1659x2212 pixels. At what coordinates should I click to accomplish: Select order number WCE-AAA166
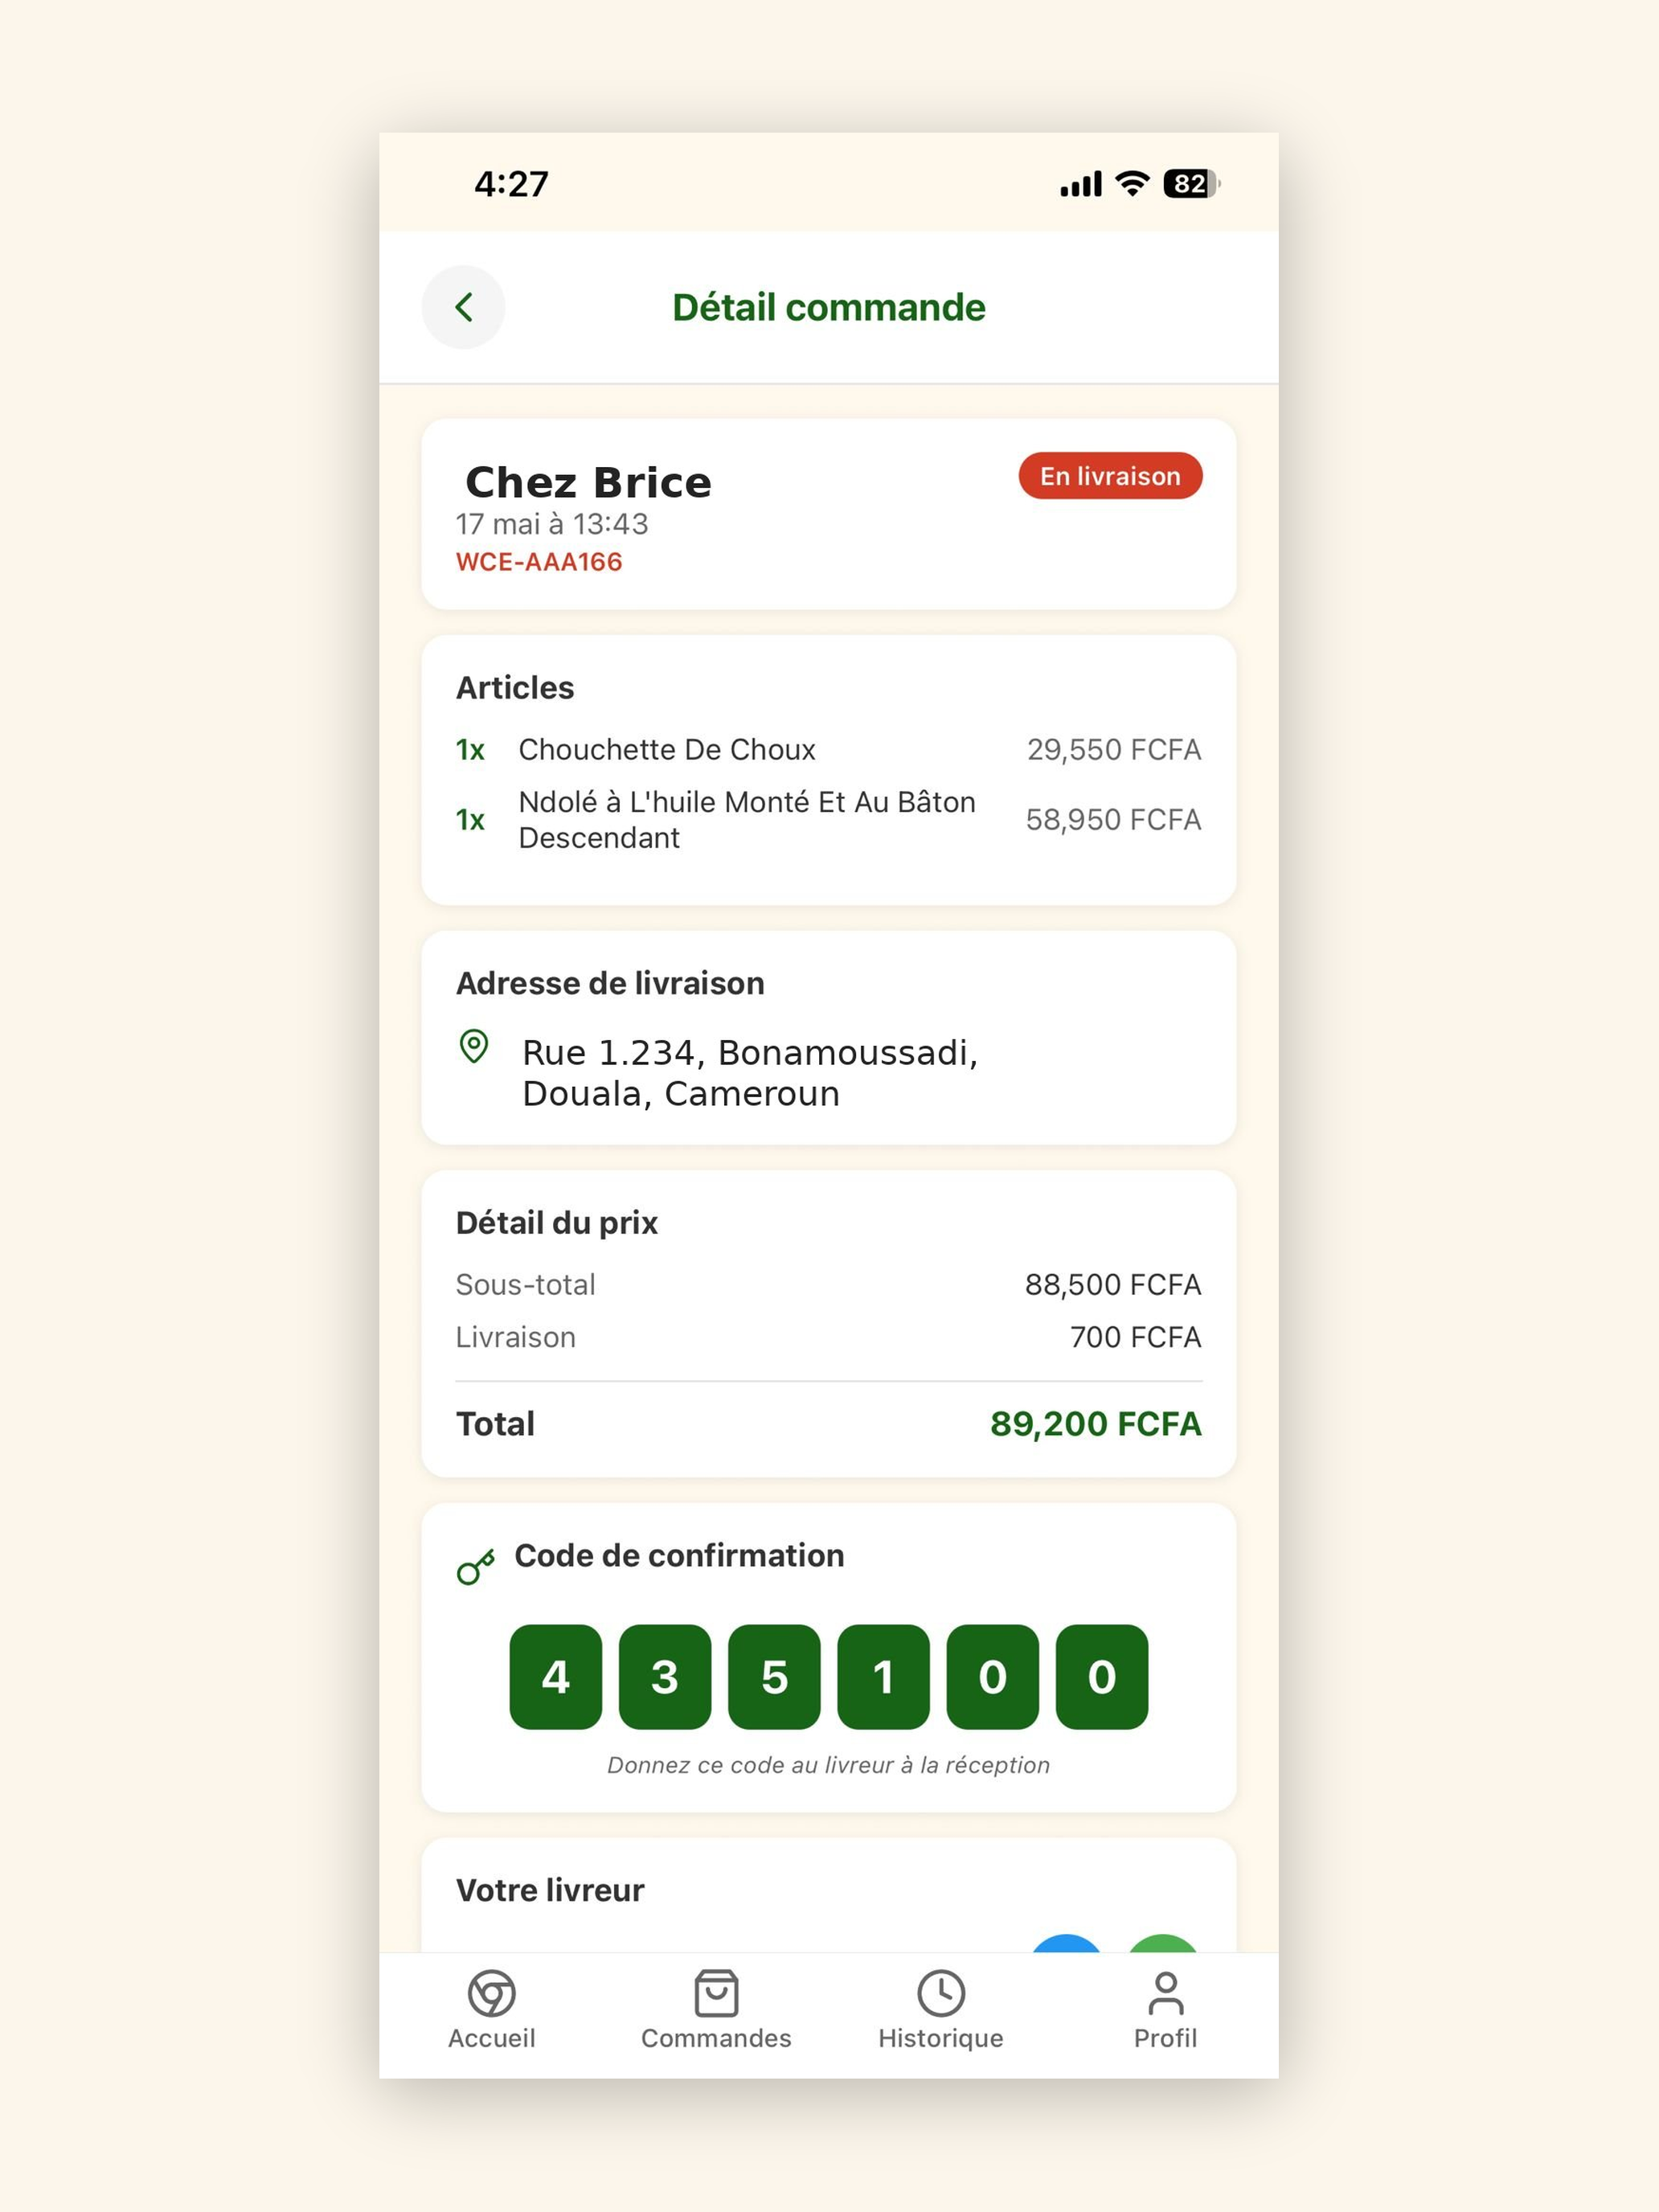[539, 562]
